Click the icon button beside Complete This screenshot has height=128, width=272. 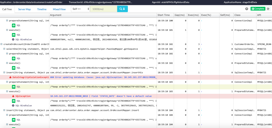click(x=268, y=9)
